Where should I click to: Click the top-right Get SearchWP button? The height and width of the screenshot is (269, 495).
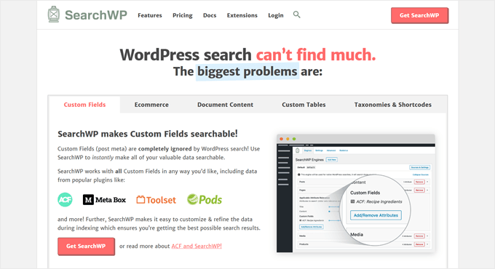coord(419,15)
